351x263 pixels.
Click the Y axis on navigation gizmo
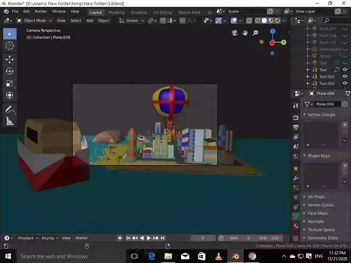point(284,42)
